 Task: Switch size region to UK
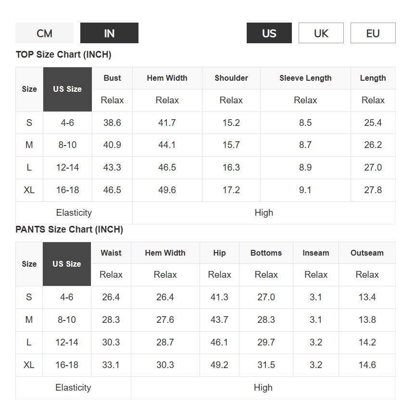click(x=321, y=33)
